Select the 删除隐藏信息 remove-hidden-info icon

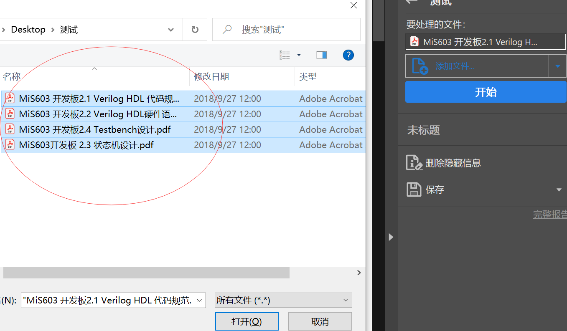[414, 162]
